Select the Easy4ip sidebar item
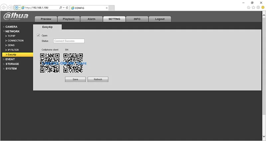 tap(18, 55)
